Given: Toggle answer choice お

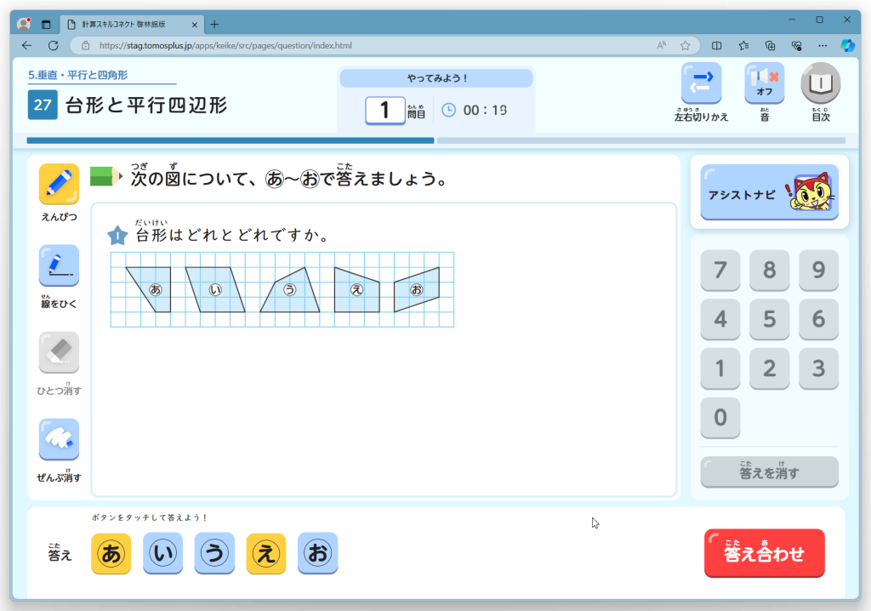Looking at the screenshot, I should (x=318, y=553).
